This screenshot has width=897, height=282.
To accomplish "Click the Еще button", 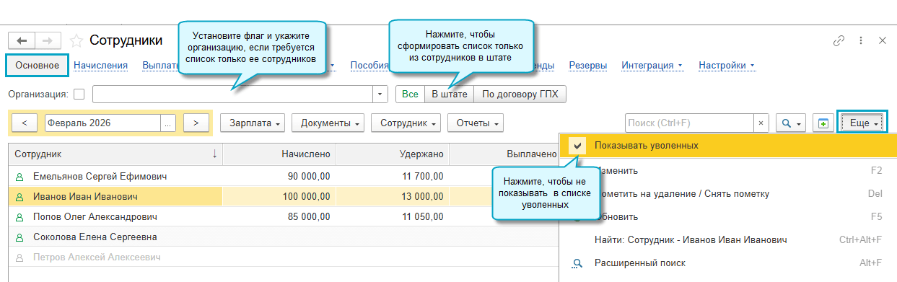I will point(862,123).
